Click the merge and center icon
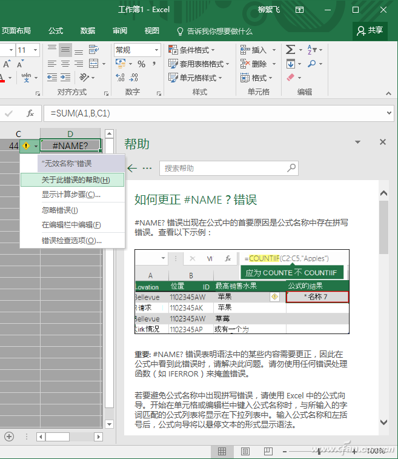The image size is (398, 459). click(93, 64)
